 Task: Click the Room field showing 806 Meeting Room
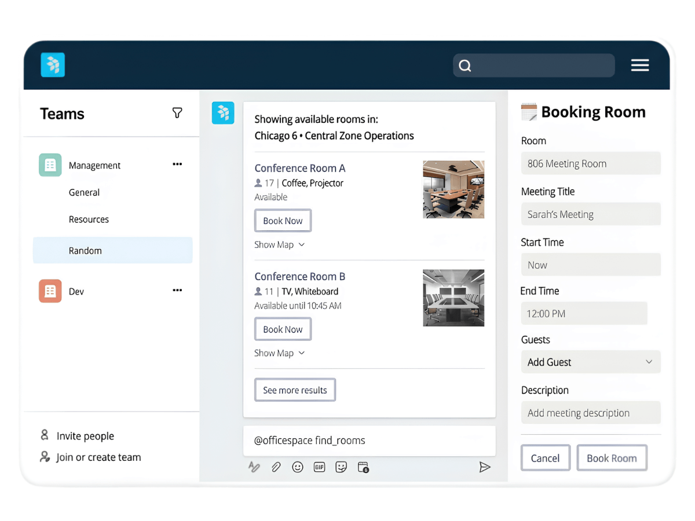[x=591, y=163]
